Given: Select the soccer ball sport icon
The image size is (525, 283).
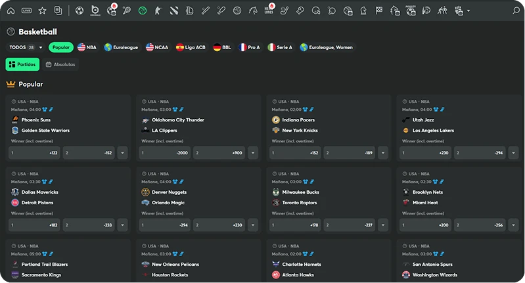Looking at the screenshot, I should point(80,11).
